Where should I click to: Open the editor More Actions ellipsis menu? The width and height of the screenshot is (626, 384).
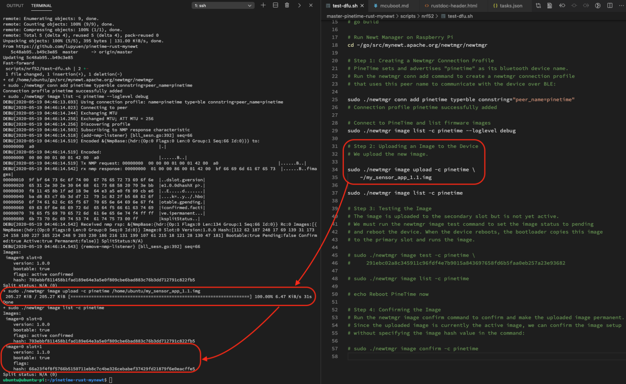[x=621, y=6]
